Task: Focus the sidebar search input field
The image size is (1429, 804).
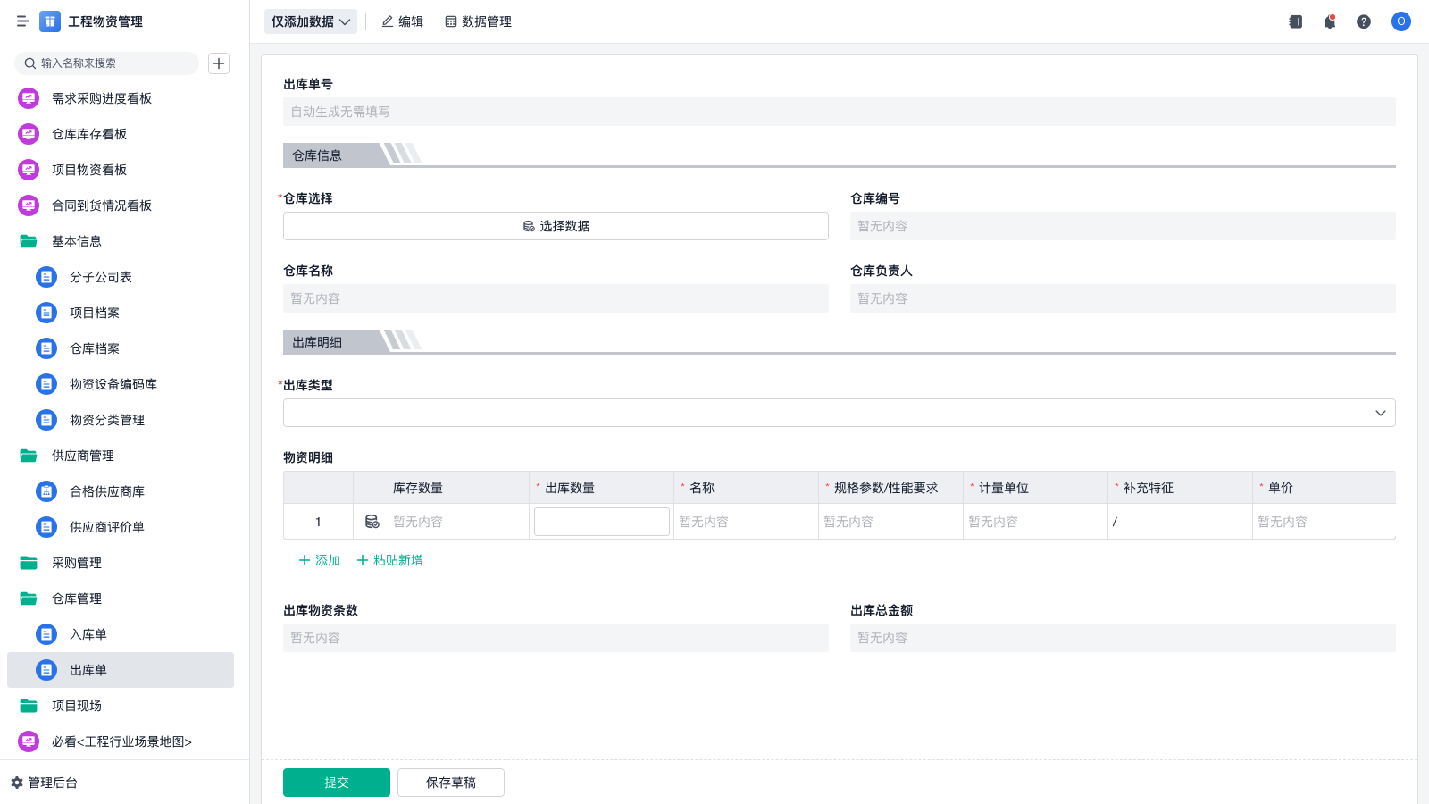Action: 107,63
